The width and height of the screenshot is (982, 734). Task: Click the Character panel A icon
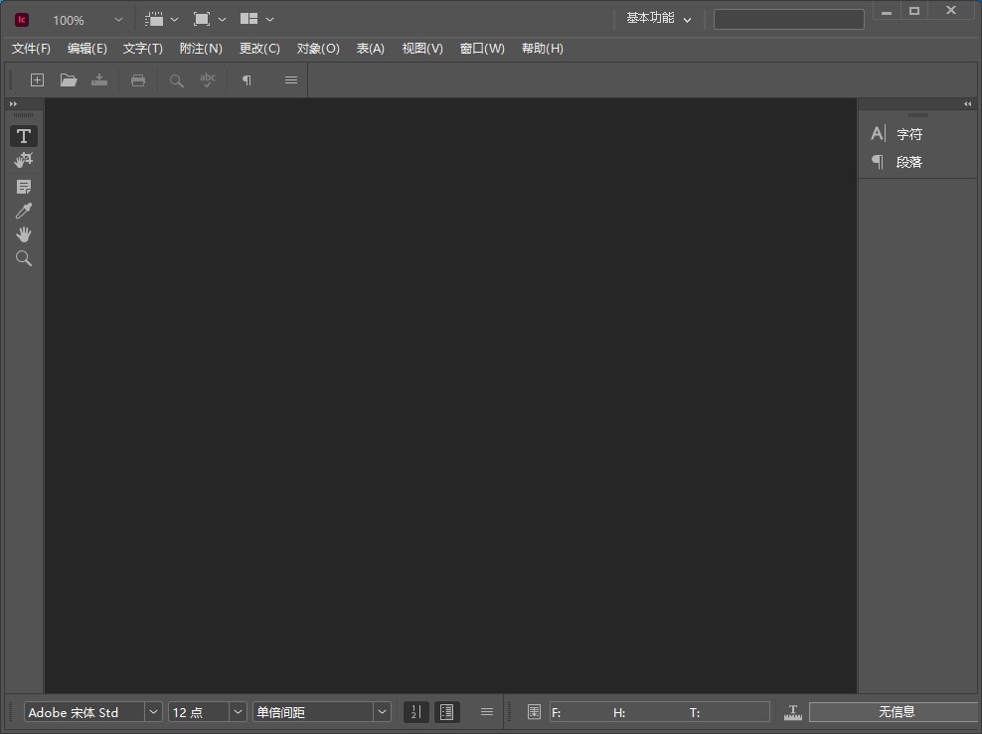[x=878, y=133]
